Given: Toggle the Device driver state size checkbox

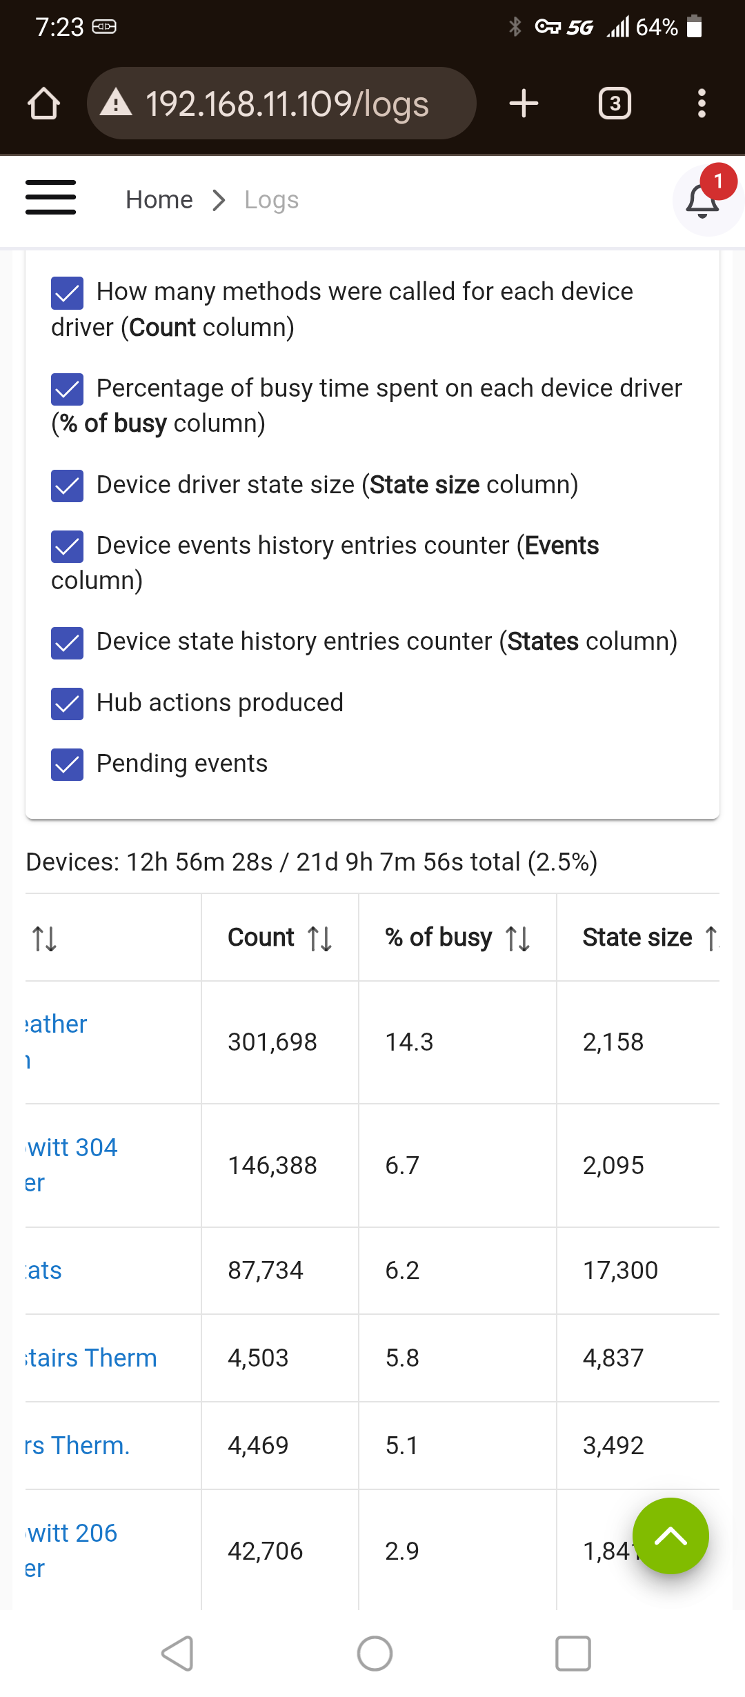Looking at the screenshot, I should pyautogui.click(x=68, y=486).
